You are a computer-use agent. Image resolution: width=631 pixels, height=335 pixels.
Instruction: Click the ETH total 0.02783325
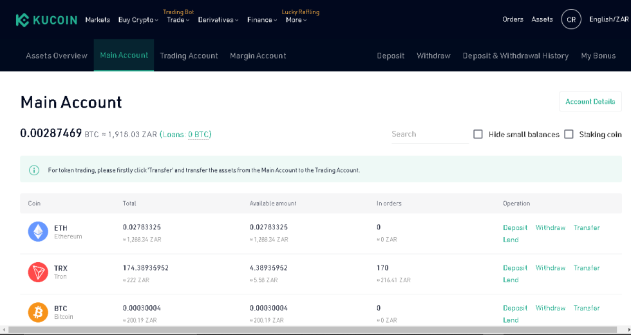coord(142,227)
